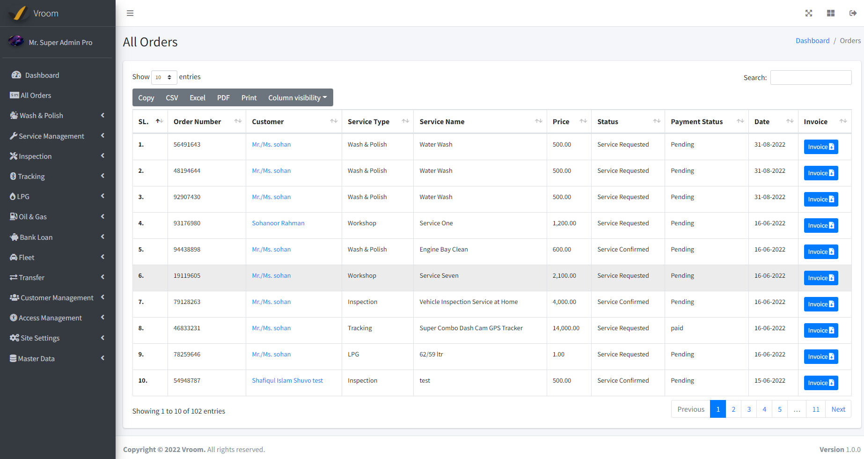The height and width of the screenshot is (459, 864).
Task: Expand the Service Management submenu chevron
Action: (x=103, y=135)
